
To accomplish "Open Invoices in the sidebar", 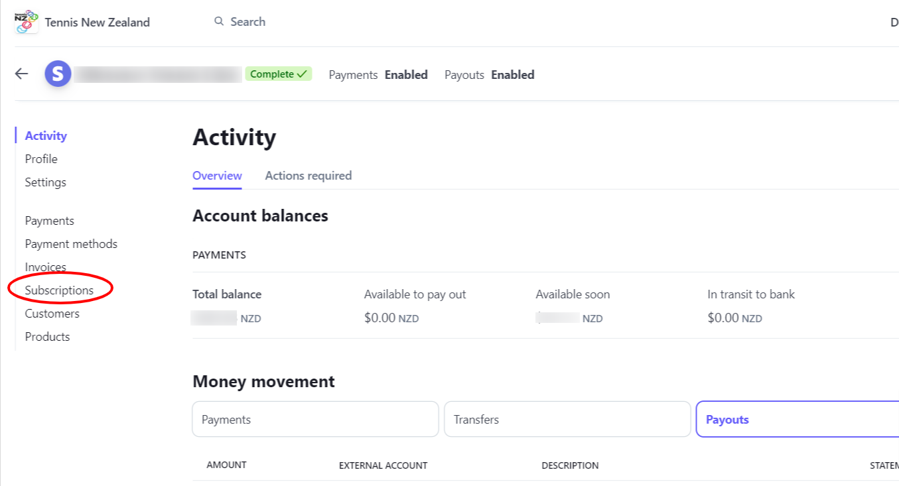I will click(46, 267).
